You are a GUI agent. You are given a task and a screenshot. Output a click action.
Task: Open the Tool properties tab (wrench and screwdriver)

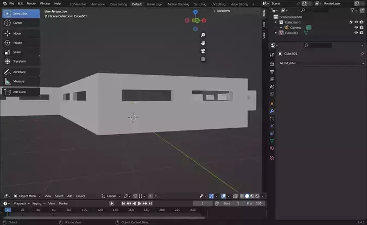(272, 55)
